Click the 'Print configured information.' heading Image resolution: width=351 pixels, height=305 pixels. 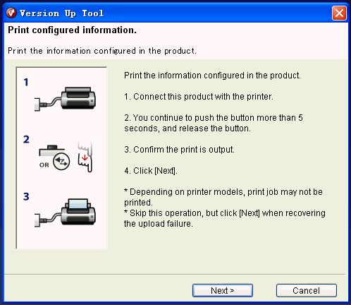72,30
